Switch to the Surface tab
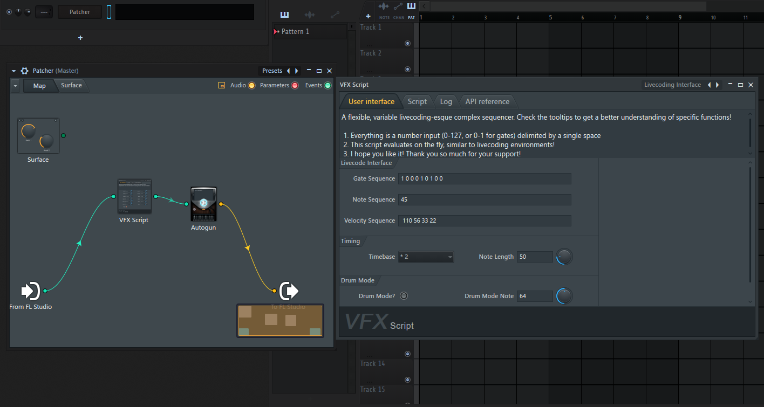Screen dimensions: 764x407 pyautogui.click(x=71, y=85)
